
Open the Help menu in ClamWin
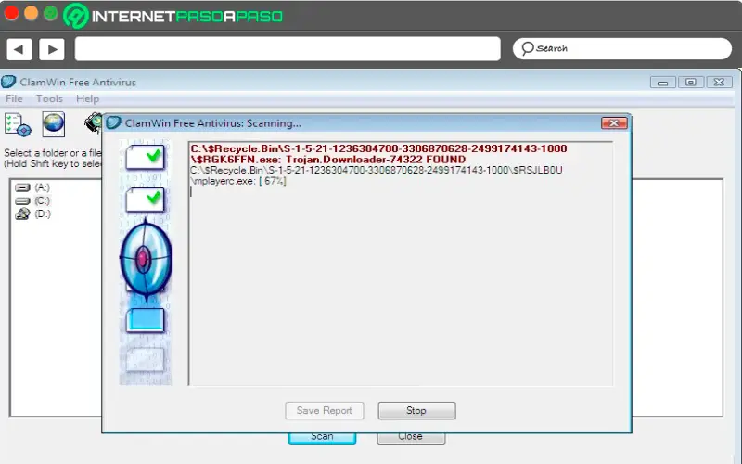tap(87, 98)
